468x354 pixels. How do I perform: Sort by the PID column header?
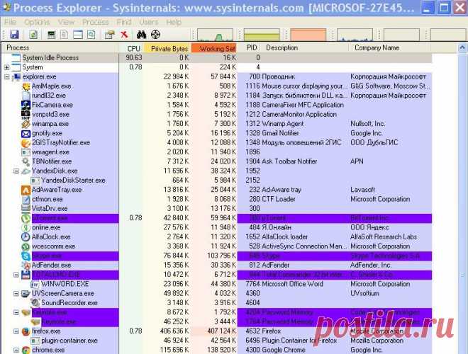click(250, 48)
